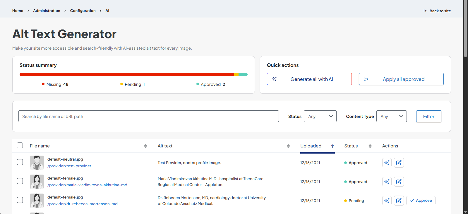Click the Back to site arrow icon
The height and width of the screenshot is (214, 468).
click(425, 11)
